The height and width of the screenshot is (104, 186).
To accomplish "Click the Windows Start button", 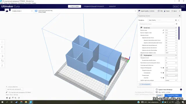I will pos(2,102).
